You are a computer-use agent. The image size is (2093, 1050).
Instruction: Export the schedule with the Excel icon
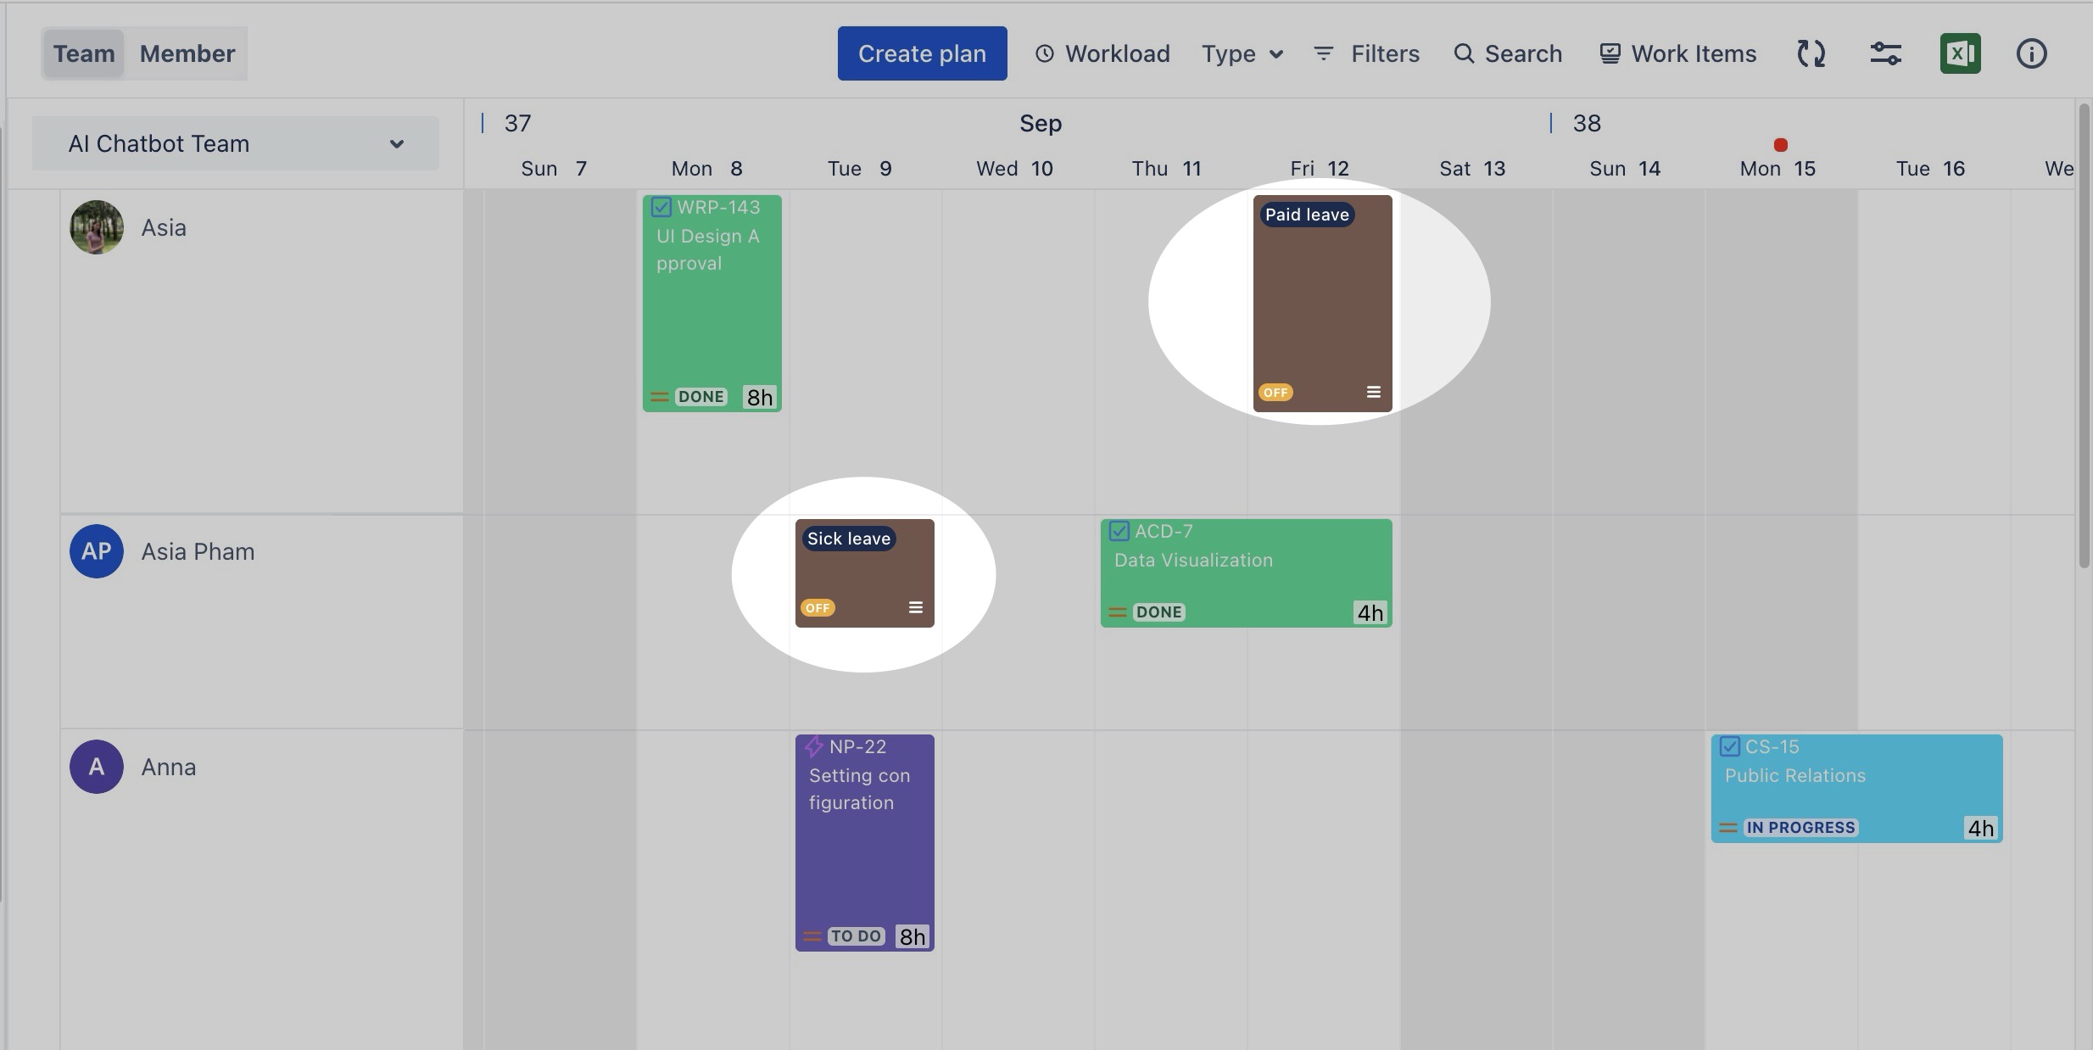coord(1960,53)
